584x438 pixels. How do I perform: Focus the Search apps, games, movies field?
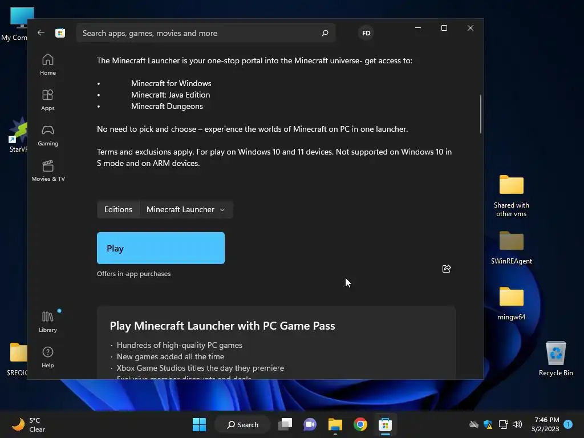[x=206, y=33]
